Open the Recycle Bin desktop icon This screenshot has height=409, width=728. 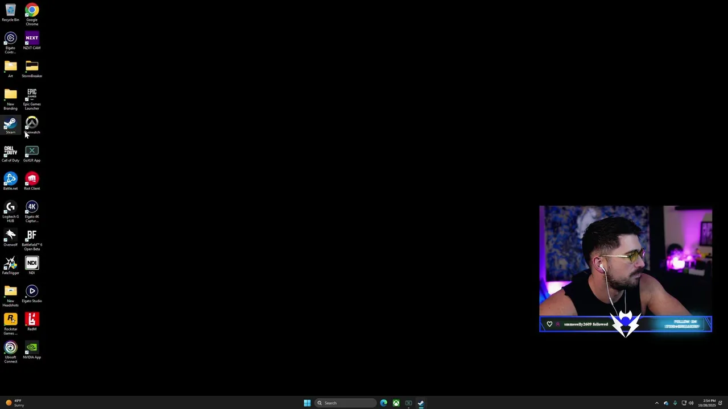pos(10,13)
